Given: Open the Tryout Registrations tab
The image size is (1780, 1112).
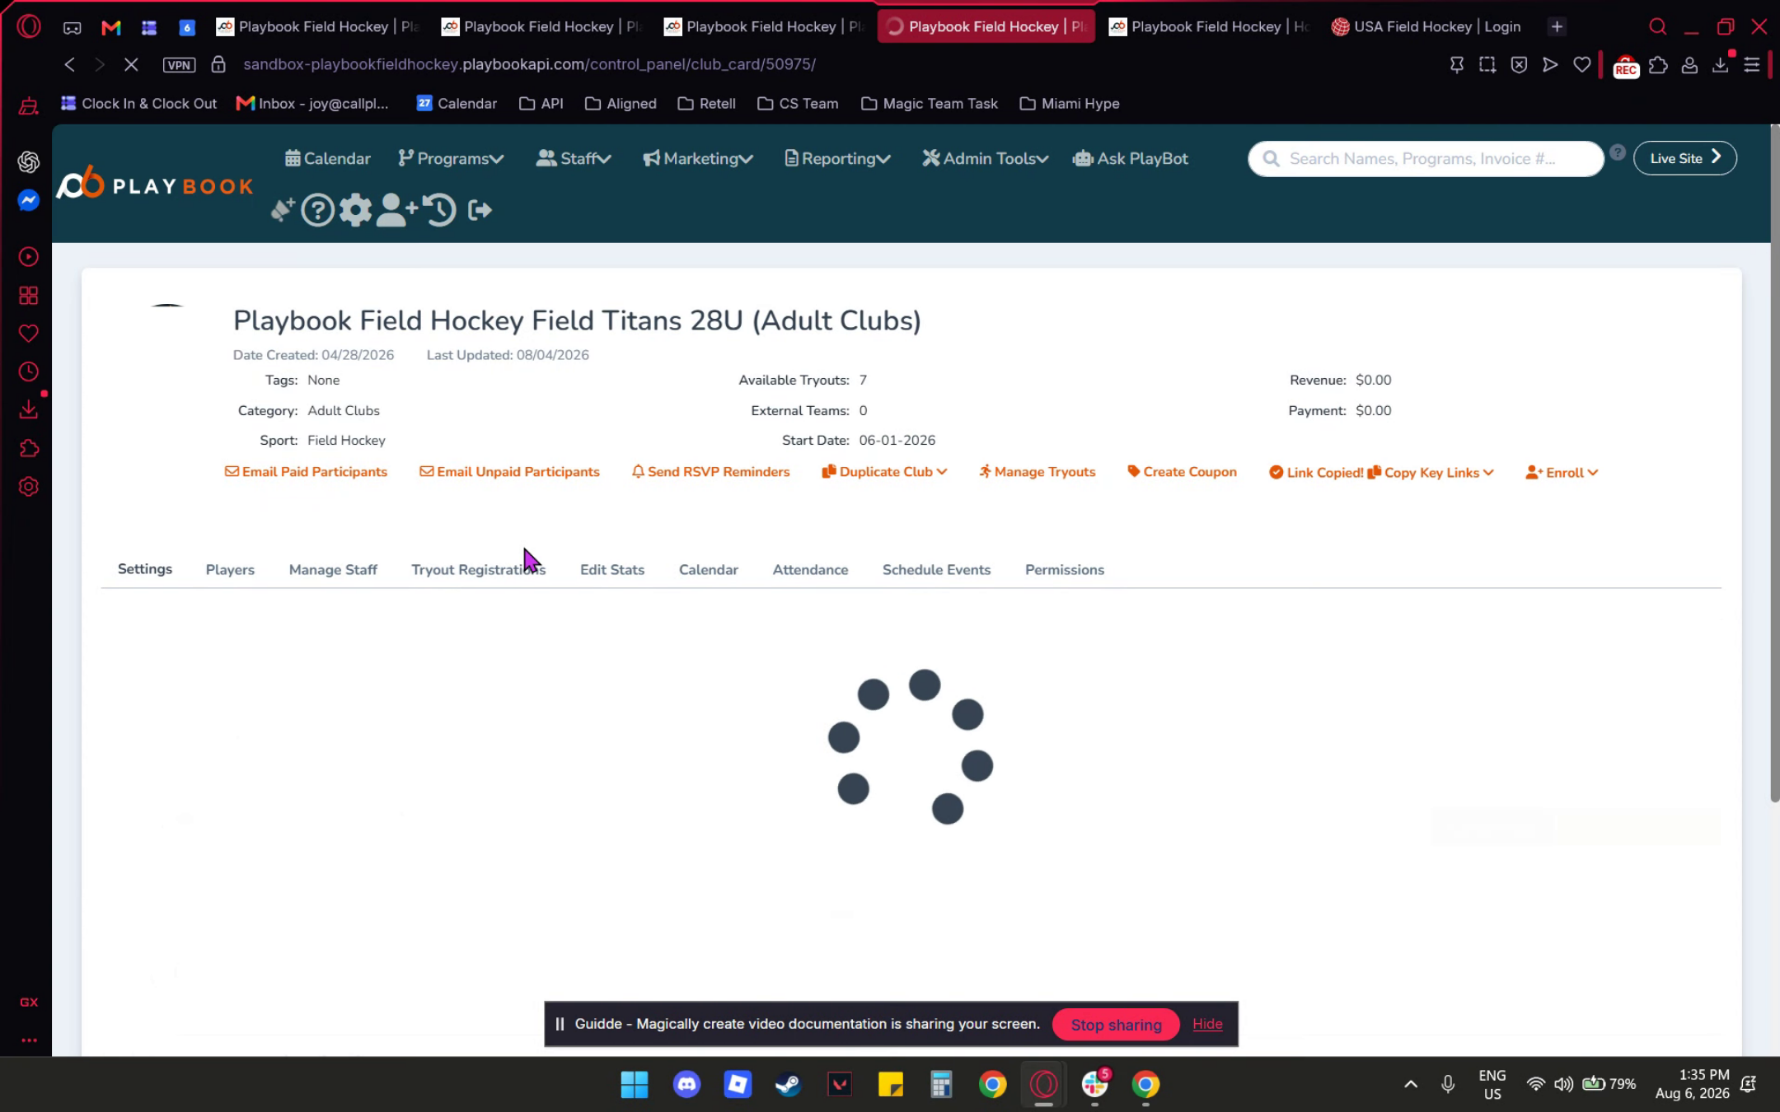Looking at the screenshot, I should click(479, 569).
